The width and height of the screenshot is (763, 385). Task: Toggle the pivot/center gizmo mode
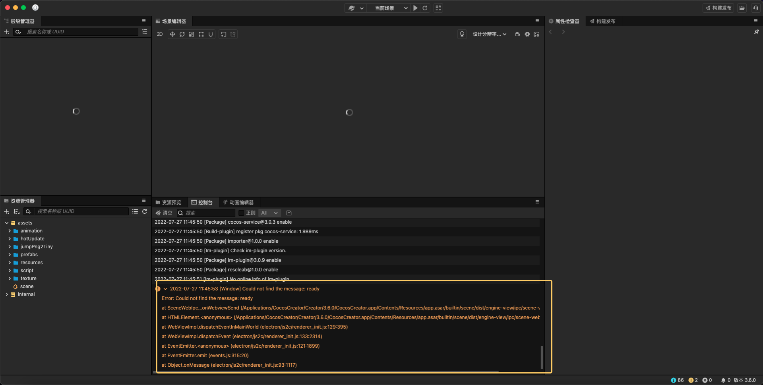pyautogui.click(x=224, y=34)
